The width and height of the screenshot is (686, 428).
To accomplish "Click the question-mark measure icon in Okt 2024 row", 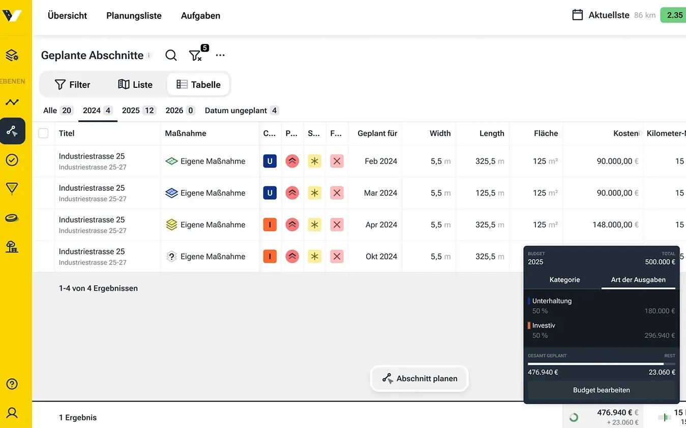I will [171, 256].
